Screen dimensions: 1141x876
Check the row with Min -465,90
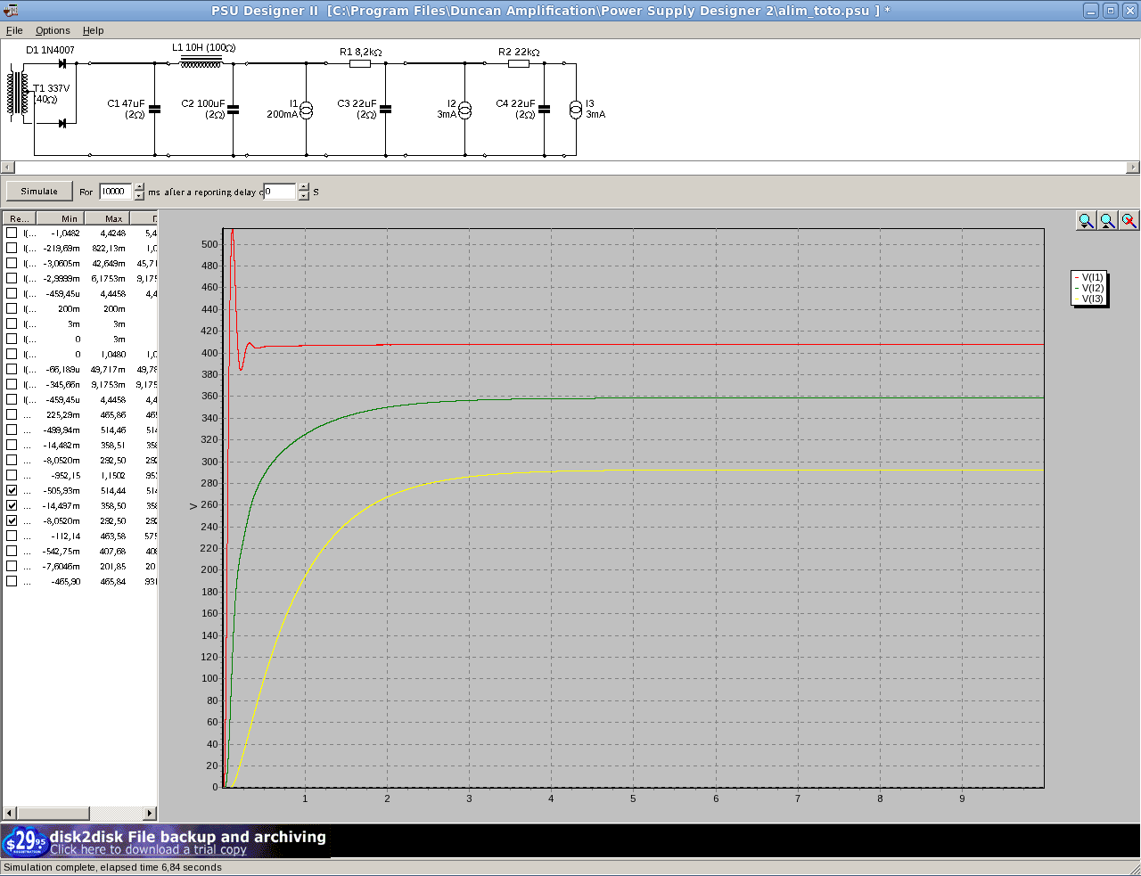[12, 581]
